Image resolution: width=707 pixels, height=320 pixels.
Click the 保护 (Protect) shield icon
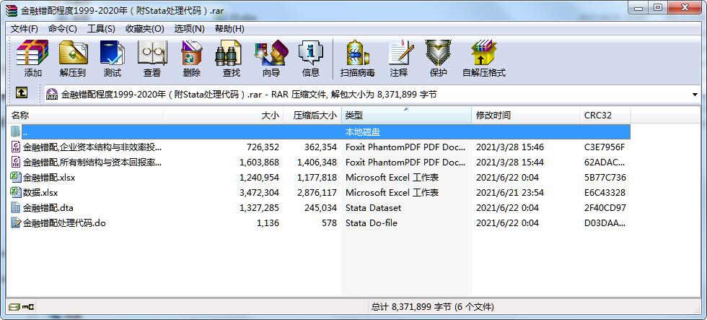[439, 53]
